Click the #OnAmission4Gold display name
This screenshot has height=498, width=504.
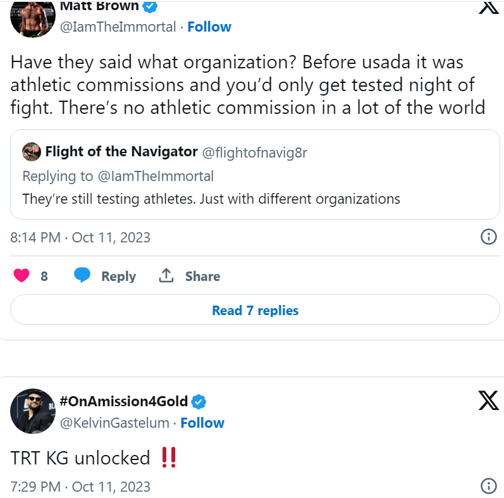(x=124, y=401)
